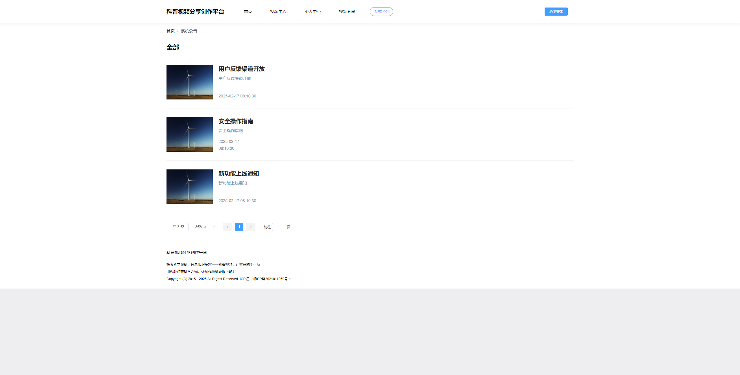
Task: Click the footer line 探索科学奥秘
Action: point(214,265)
